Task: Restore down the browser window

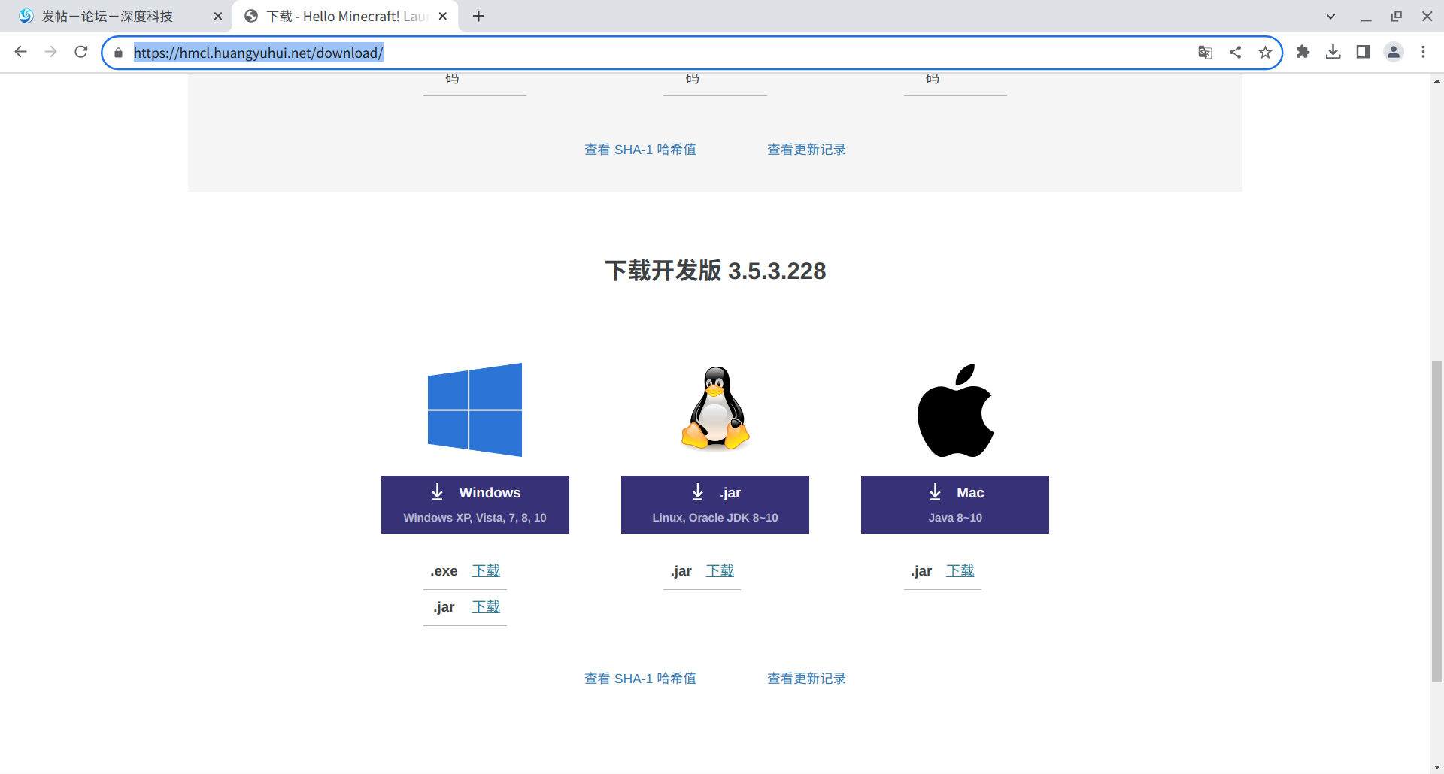Action: 1397,16
